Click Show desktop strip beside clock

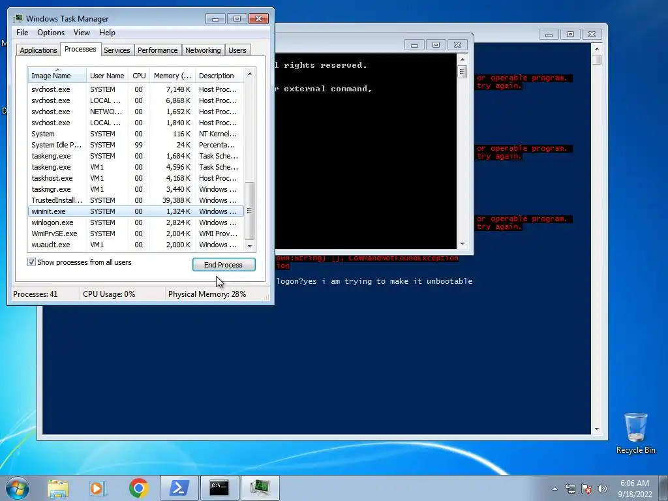coord(664,488)
